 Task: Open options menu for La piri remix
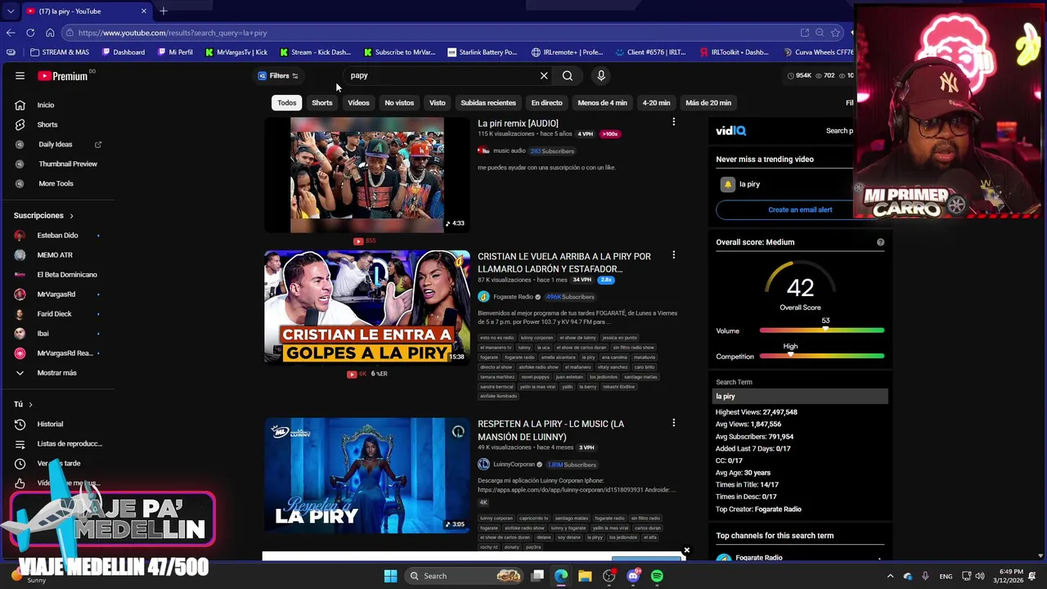coord(673,122)
